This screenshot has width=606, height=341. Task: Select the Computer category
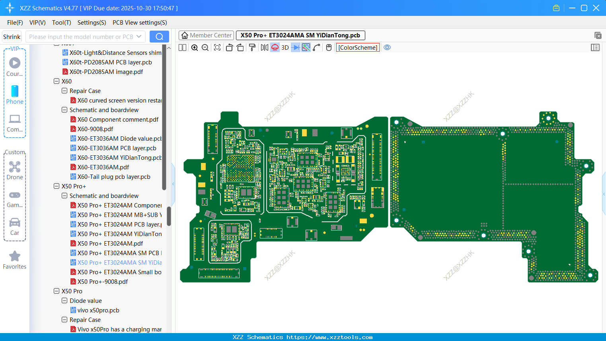(15, 123)
